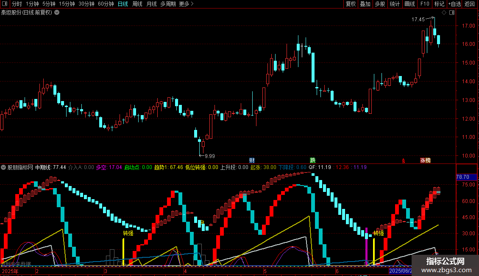Open 多周期 multi-period view
The height and width of the screenshot is (276, 479).
coord(168,4)
